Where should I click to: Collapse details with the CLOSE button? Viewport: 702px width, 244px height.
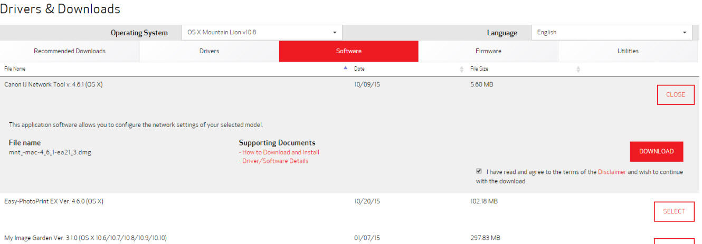click(x=675, y=95)
